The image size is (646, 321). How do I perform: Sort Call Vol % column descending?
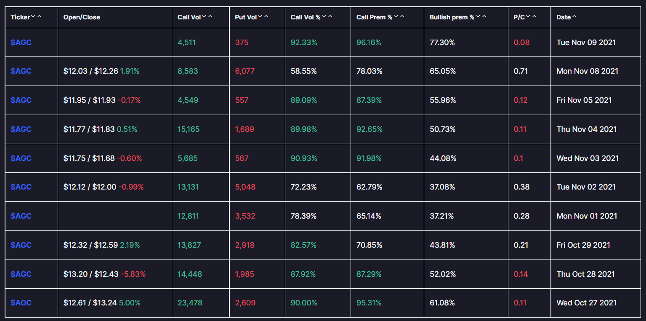324,17
